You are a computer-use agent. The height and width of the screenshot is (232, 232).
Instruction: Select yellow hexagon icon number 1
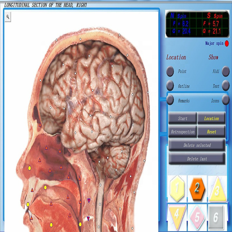coord(177,188)
